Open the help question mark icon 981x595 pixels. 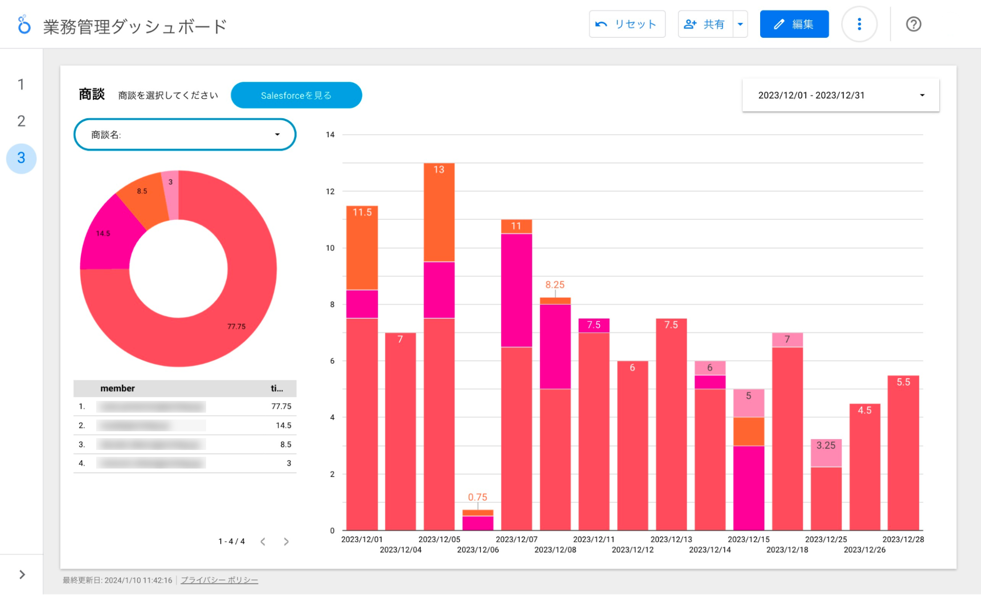pos(913,25)
